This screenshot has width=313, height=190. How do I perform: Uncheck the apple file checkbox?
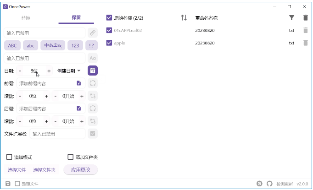(109, 43)
